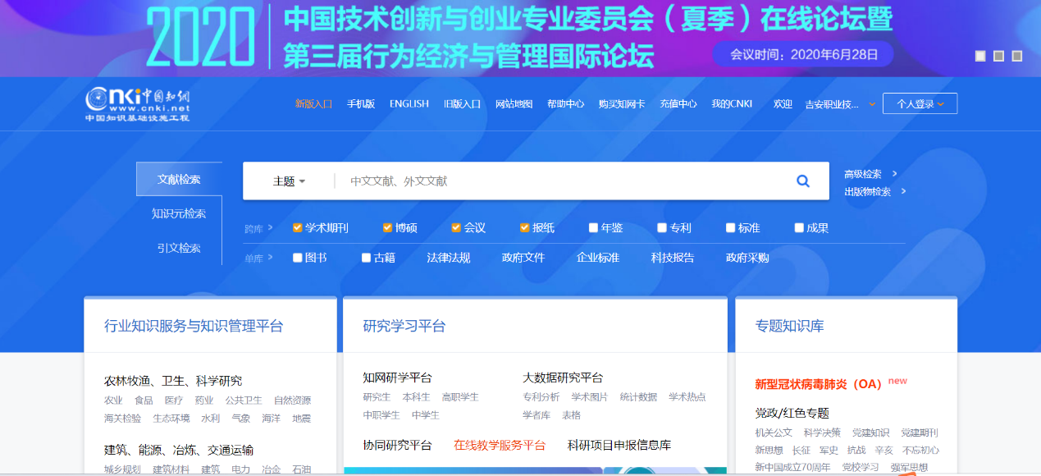Open 党政/红色专题

pos(792,413)
